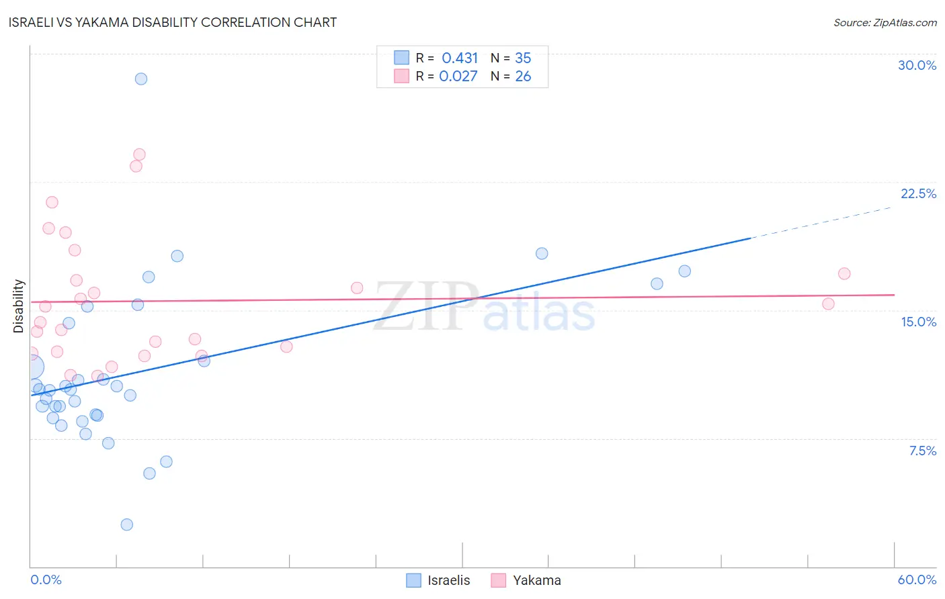Click the large blue bubble at left axis edge

(31, 367)
